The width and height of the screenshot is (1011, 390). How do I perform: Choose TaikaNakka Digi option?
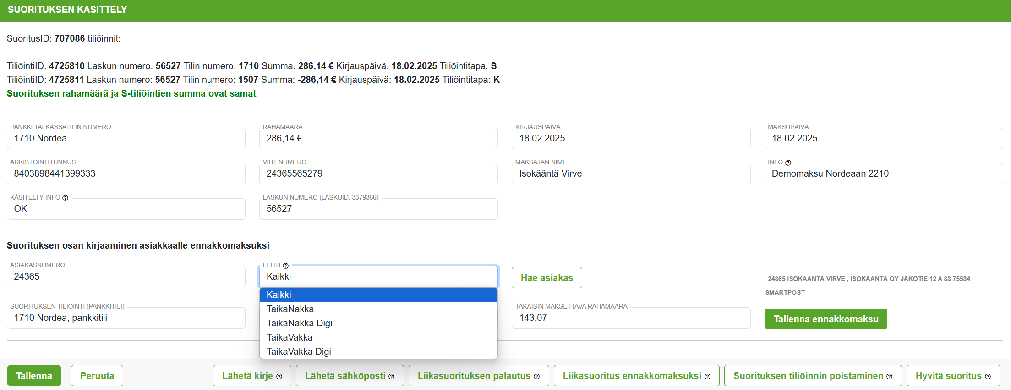pos(378,323)
